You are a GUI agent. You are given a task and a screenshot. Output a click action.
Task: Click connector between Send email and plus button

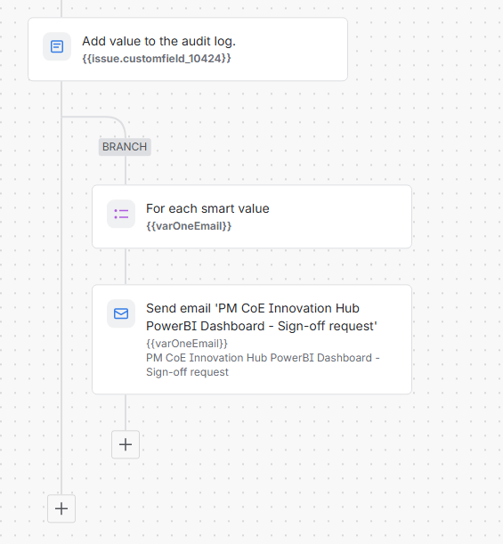coord(126,412)
